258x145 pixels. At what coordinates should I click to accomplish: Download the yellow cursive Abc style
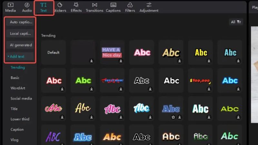(92, 117)
